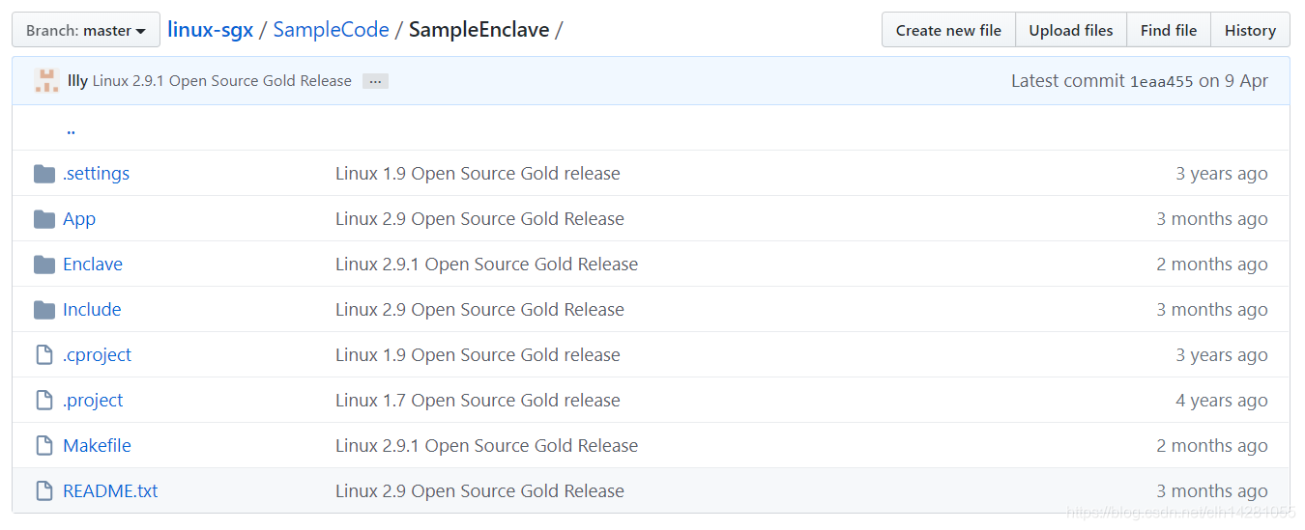Click the Include folder icon
Image resolution: width=1305 pixels, height=530 pixels.
(43, 310)
